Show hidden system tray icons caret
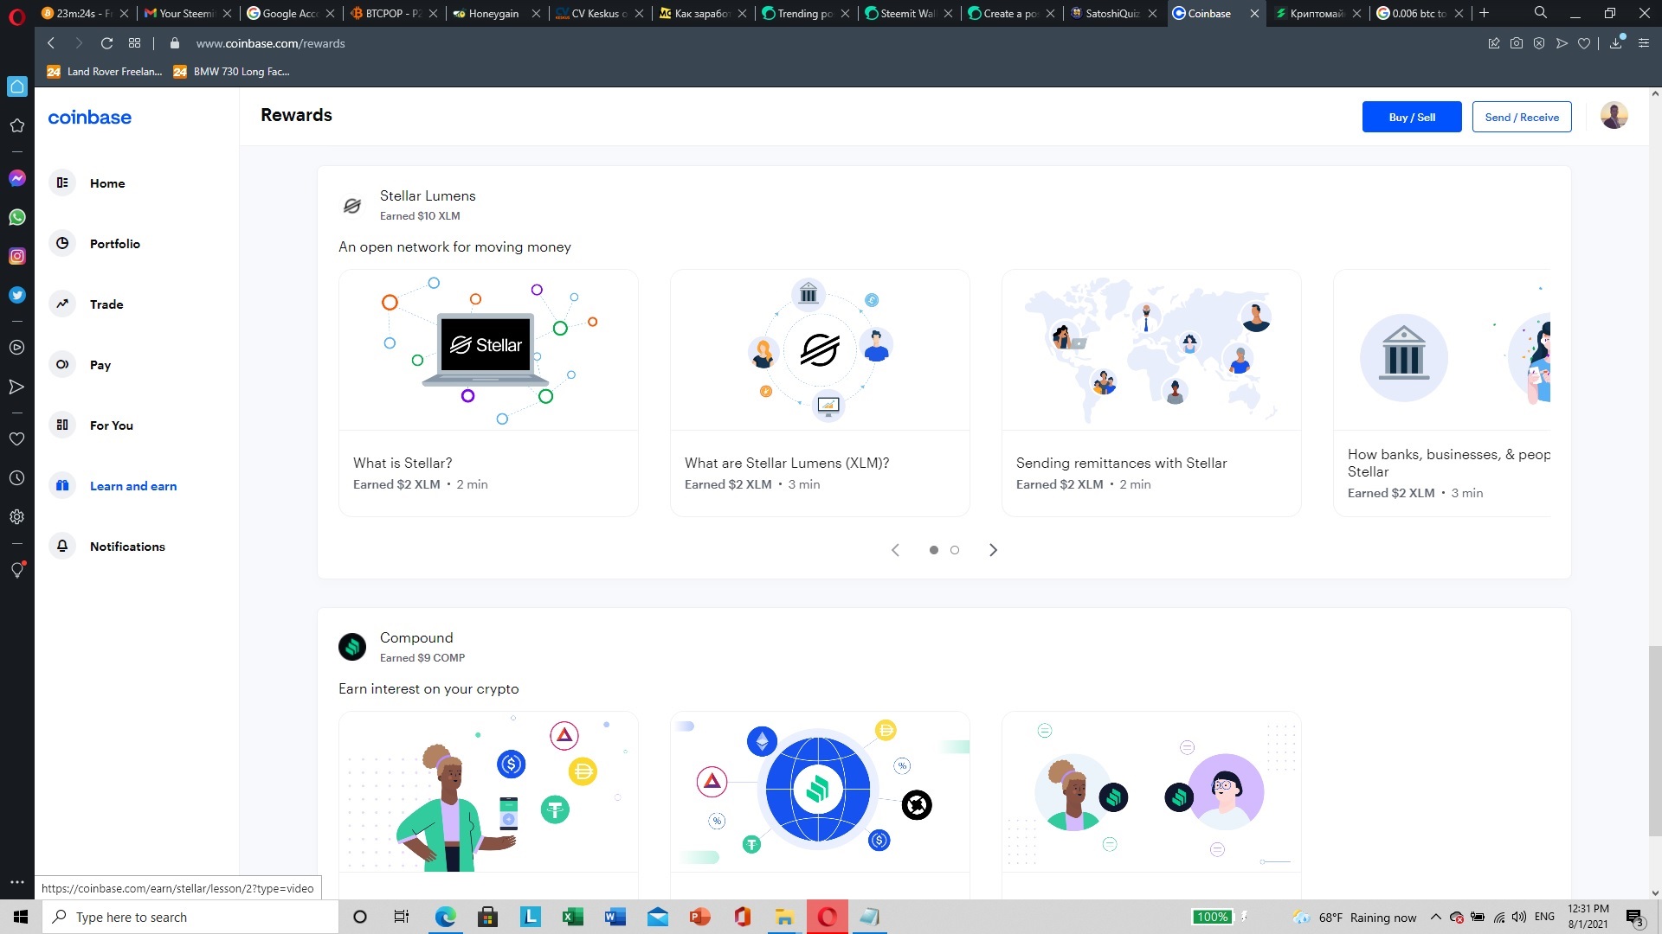Screen dimensions: 1662x934 click(x=1435, y=917)
